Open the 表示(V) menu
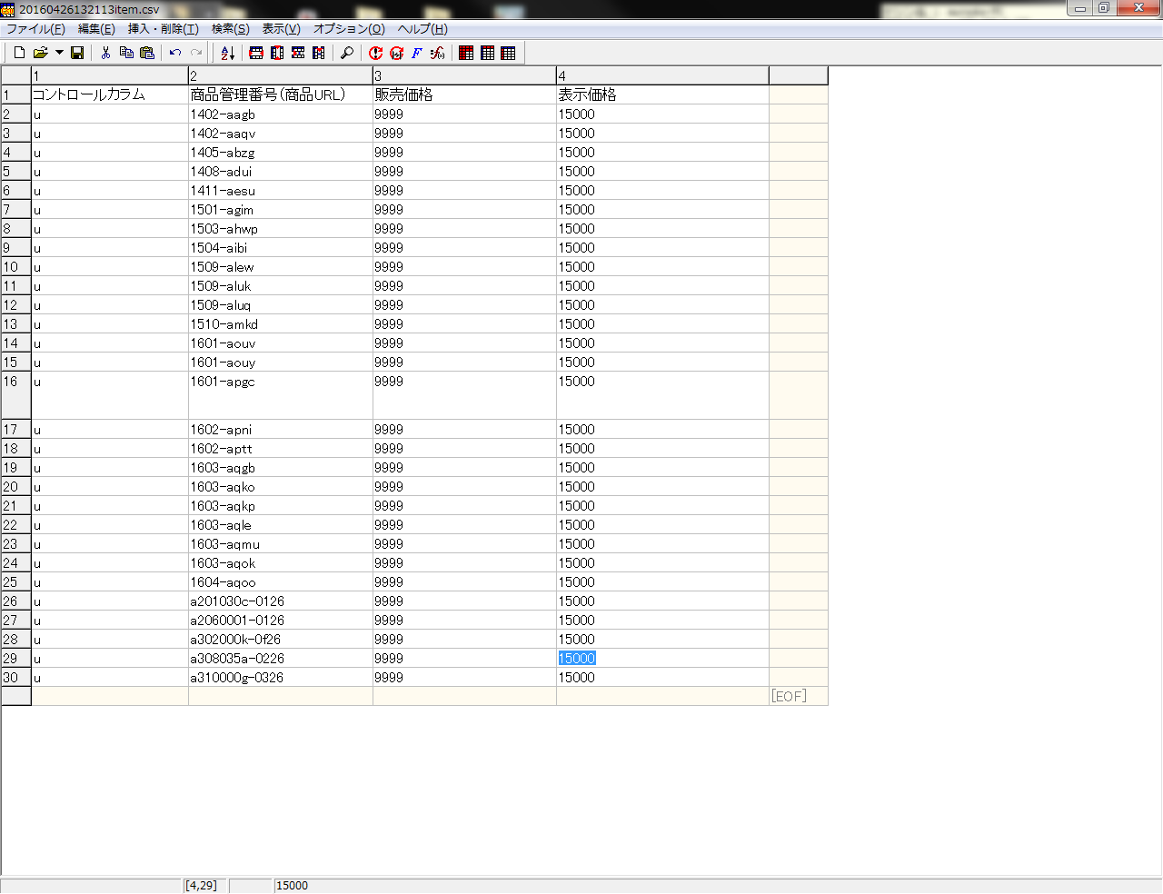The height and width of the screenshot is (894, 1163). point(282,29)
